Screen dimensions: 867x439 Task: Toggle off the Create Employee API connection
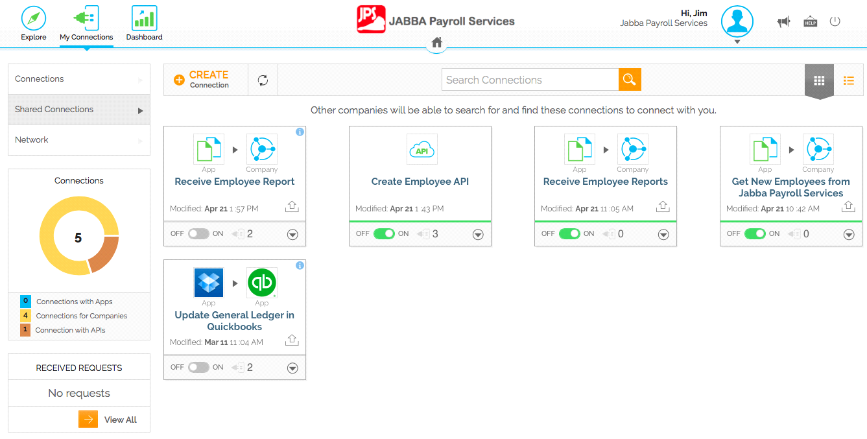[384, 234]
